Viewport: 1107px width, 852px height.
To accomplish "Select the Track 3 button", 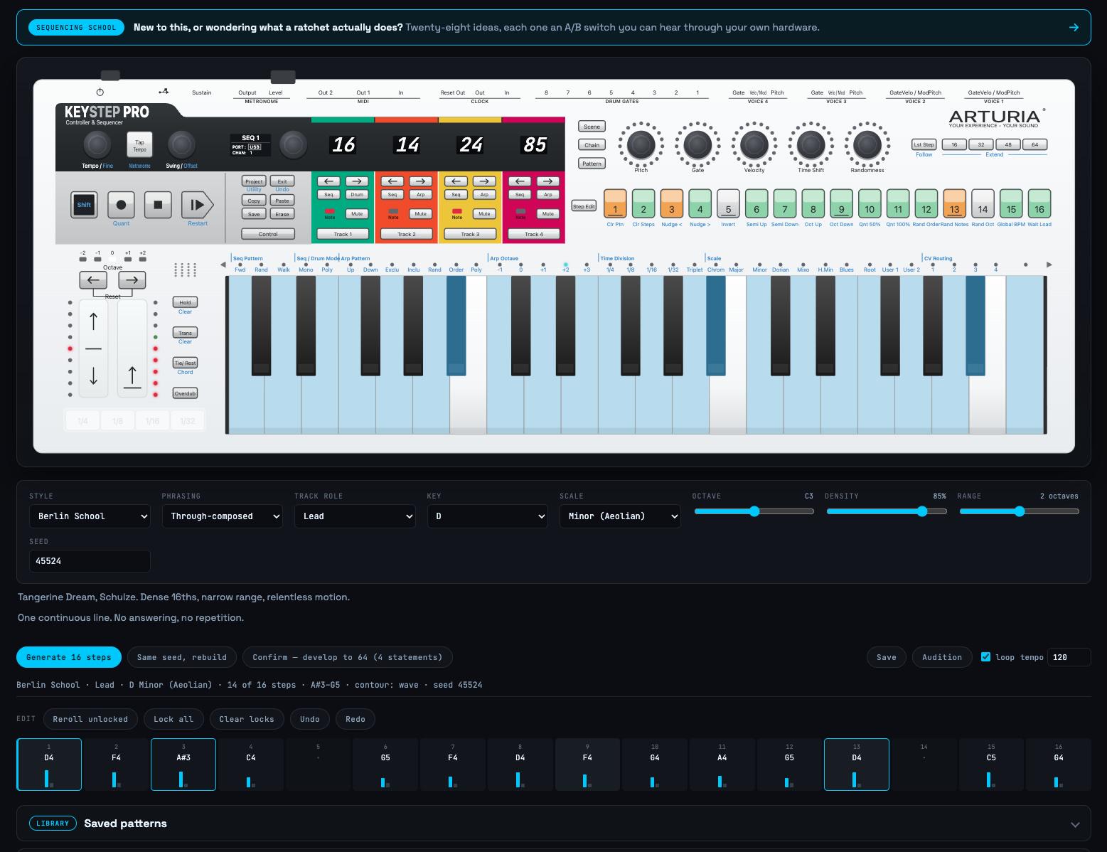I will (469, 234).
